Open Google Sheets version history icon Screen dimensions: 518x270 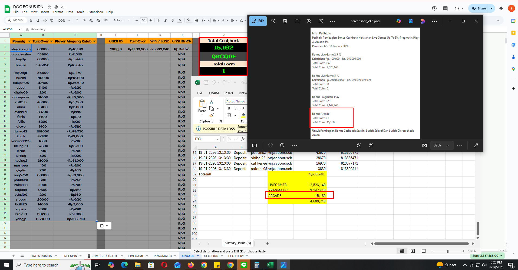point(434,8)
